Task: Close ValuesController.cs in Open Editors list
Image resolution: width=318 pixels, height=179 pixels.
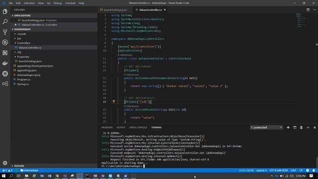Action: pos(15,25)
